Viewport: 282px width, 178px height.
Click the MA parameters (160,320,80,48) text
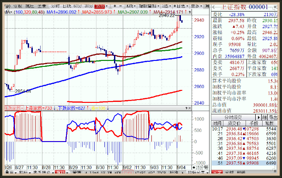pos(29,12)
